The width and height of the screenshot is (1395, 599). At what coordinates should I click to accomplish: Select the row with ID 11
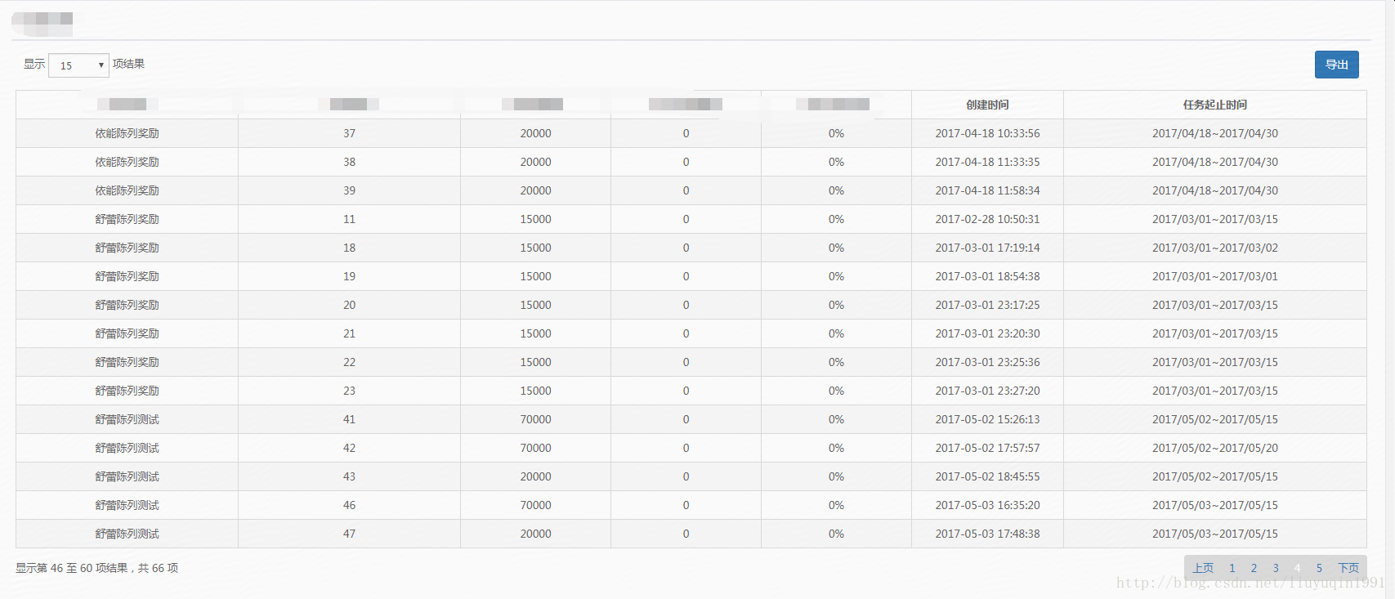click(691, 219)
